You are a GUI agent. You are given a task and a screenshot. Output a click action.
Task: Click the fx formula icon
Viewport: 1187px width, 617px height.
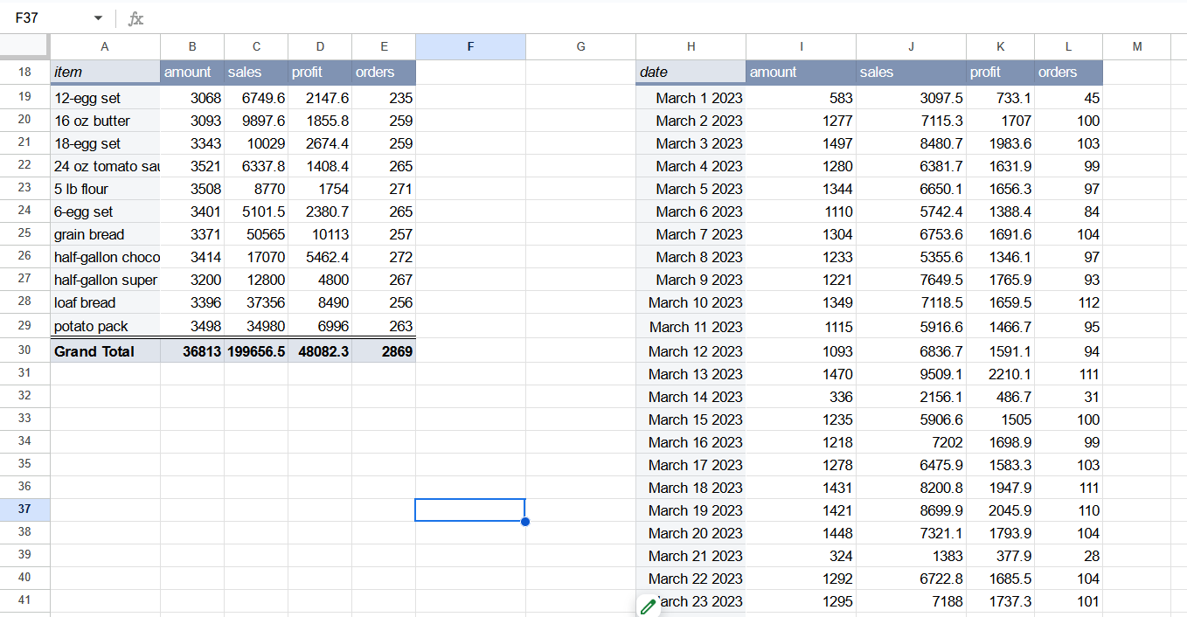[135, 17]
